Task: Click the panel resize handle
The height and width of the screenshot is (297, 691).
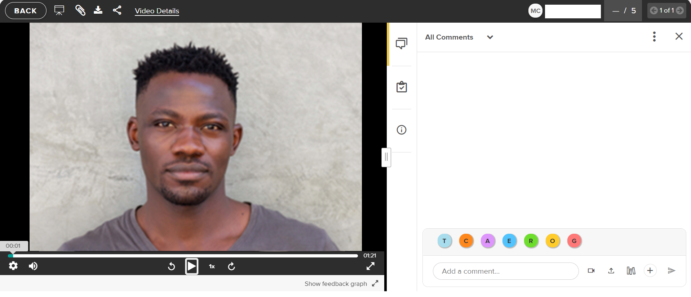Action: click(386, 157)
